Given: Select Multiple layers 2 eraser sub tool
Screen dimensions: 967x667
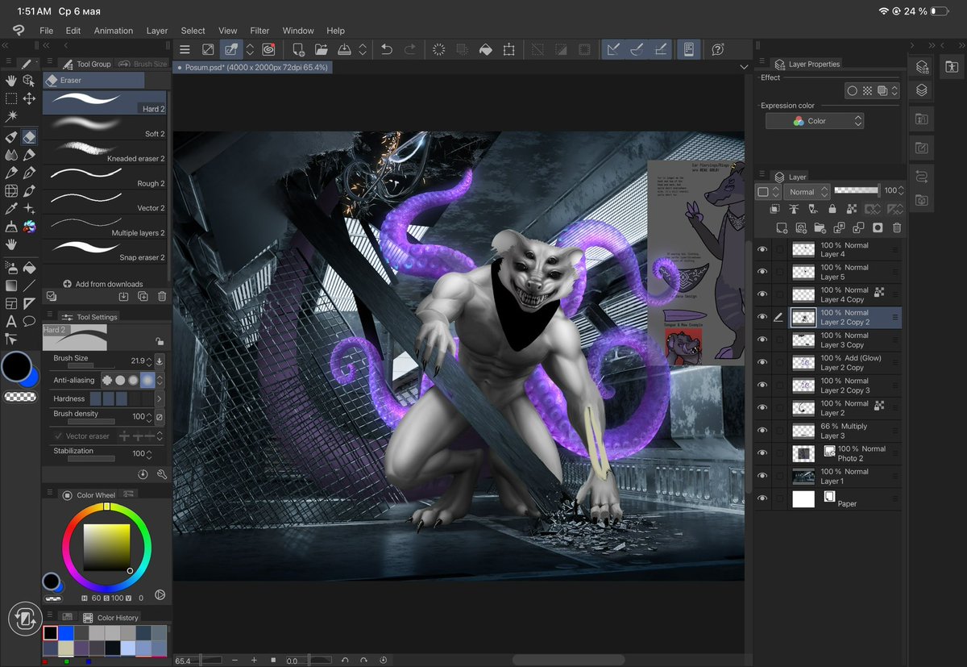Looking at the screenshot, I should pos(105,226).
